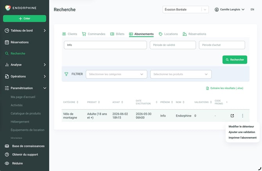This screenshot has width=262, height=171.
Task: Click the green Rechercher button
Action: (235, 60)
